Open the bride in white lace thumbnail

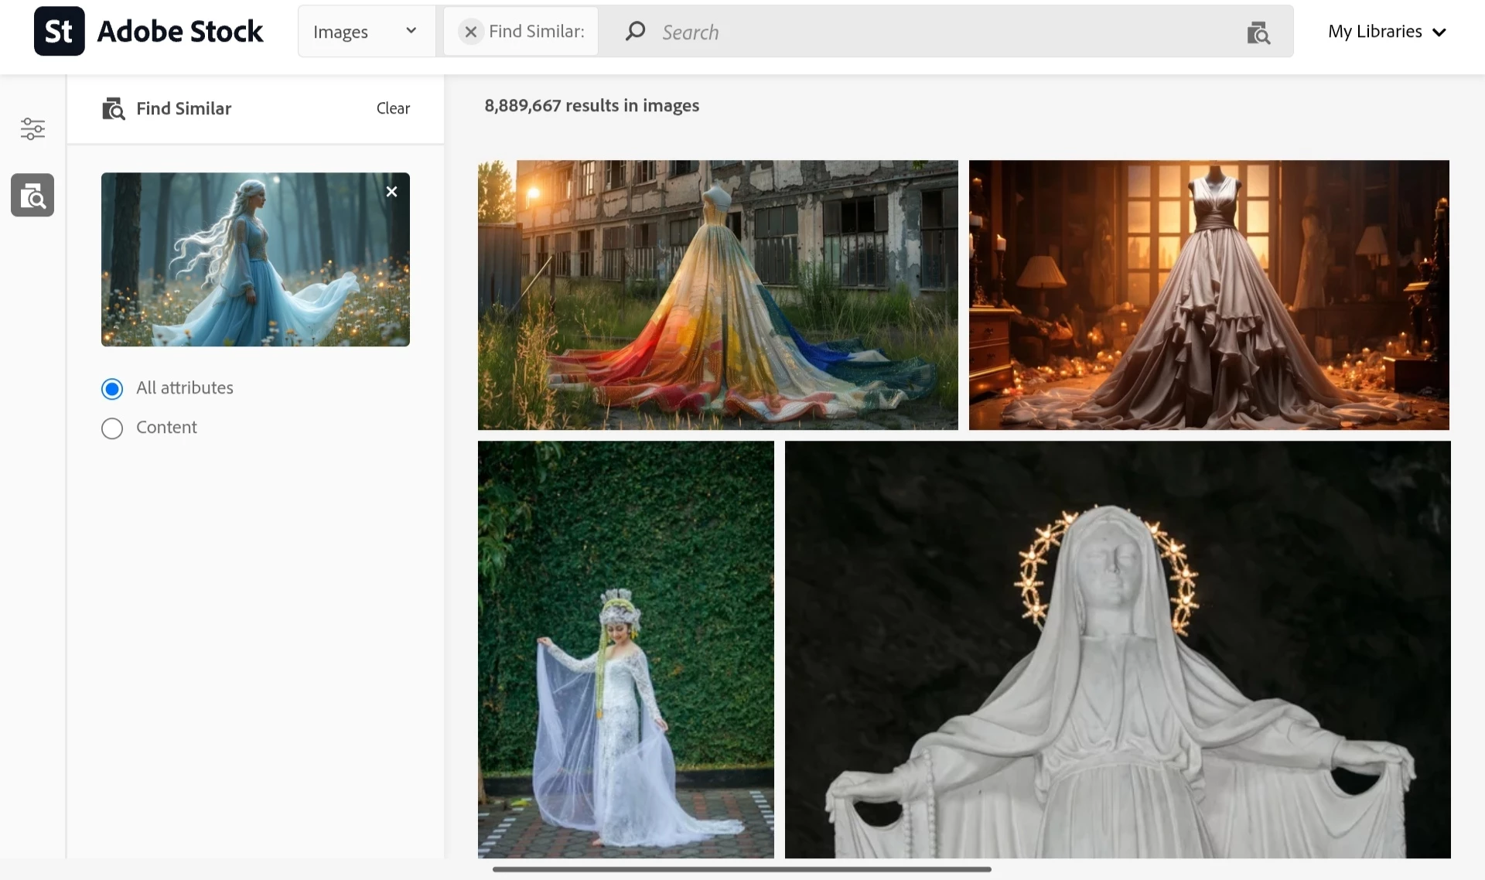pos(625,650)
